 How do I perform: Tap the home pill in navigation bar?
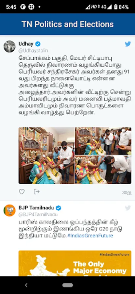(x=68, y=285)
